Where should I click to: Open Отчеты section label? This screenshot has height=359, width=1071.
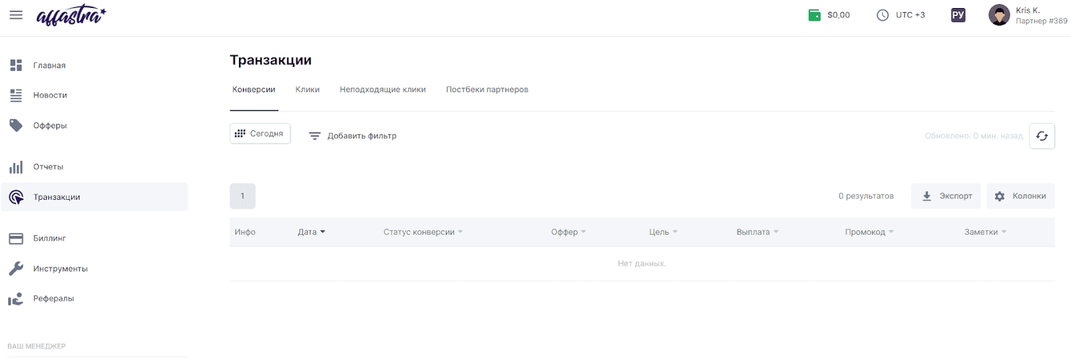[48, 166]
